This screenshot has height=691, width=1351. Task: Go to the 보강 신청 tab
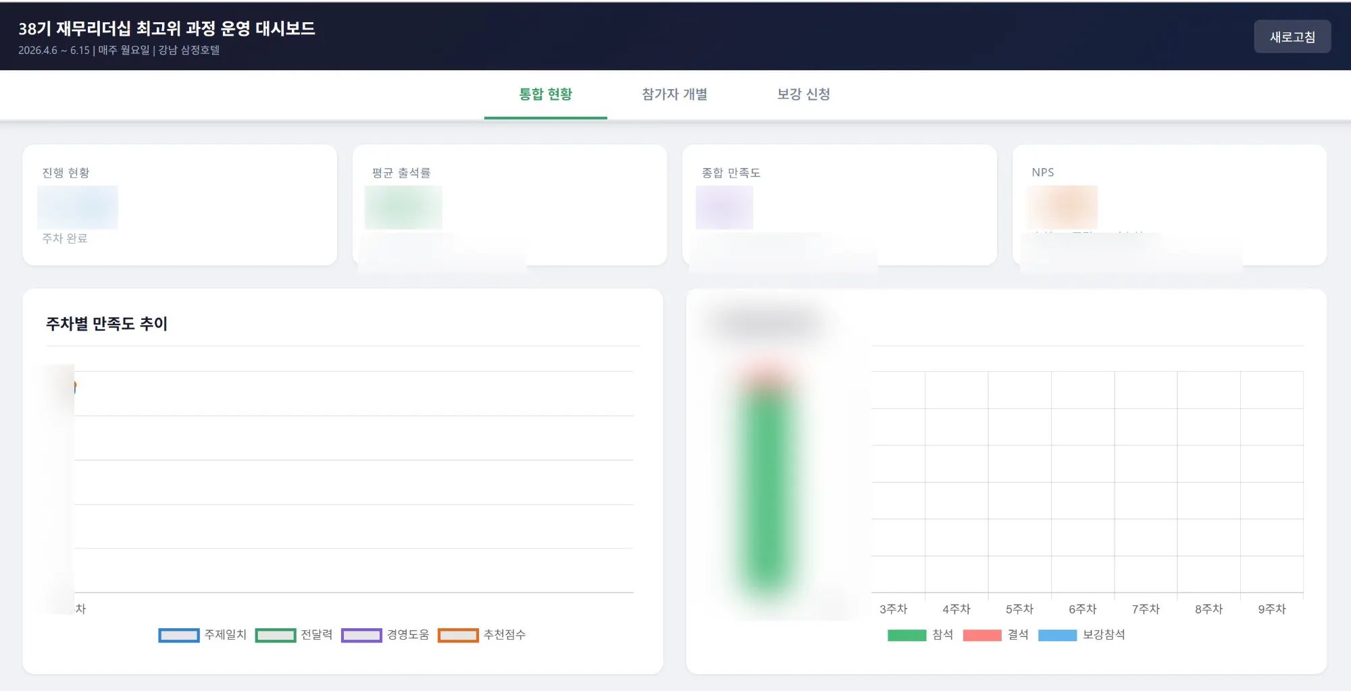(803, 94)
